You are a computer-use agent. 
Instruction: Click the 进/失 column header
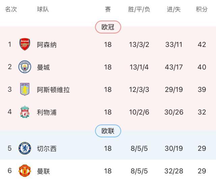174,9
